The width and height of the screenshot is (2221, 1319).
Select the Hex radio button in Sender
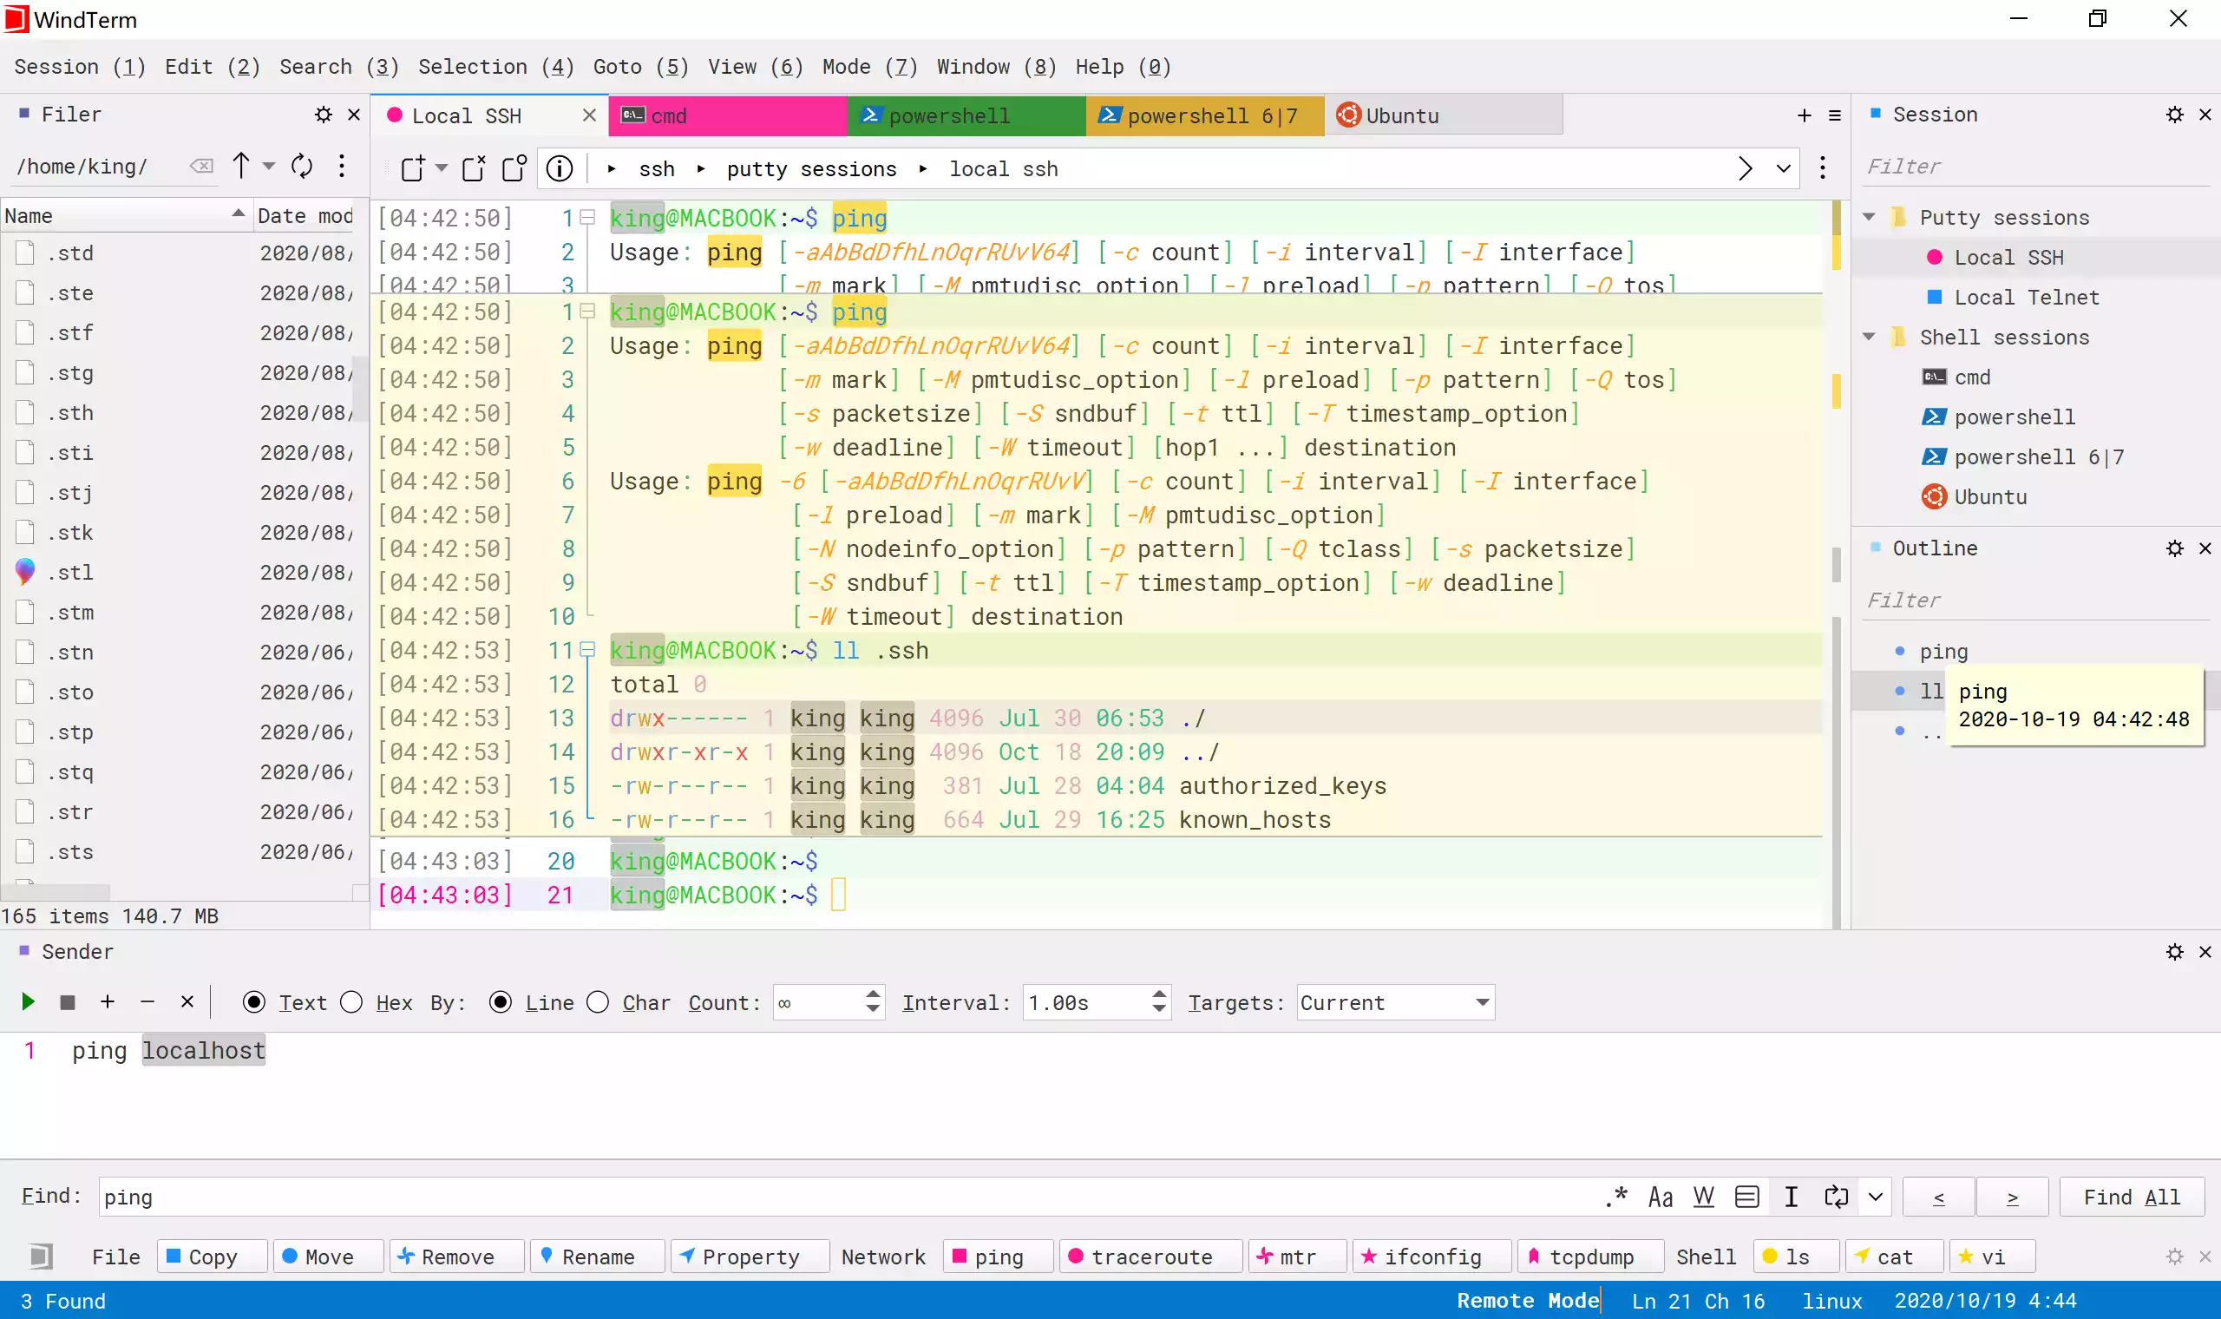tap(351, 1001)
